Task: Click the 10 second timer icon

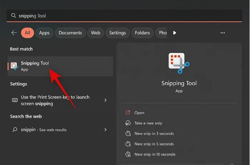Action: 128,154
